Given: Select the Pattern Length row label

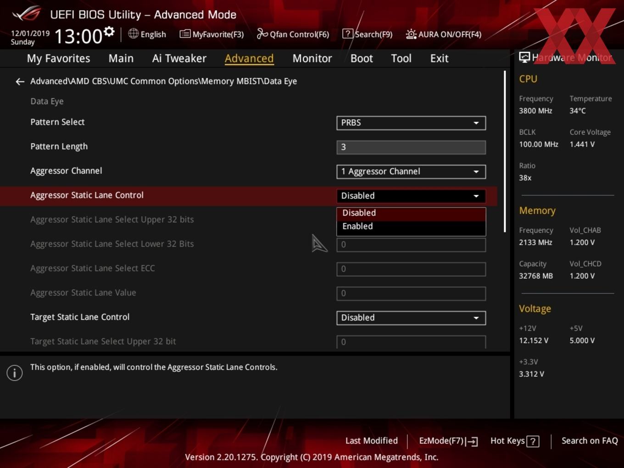Looking at the screenshot, I should click(x=59, y=146).
